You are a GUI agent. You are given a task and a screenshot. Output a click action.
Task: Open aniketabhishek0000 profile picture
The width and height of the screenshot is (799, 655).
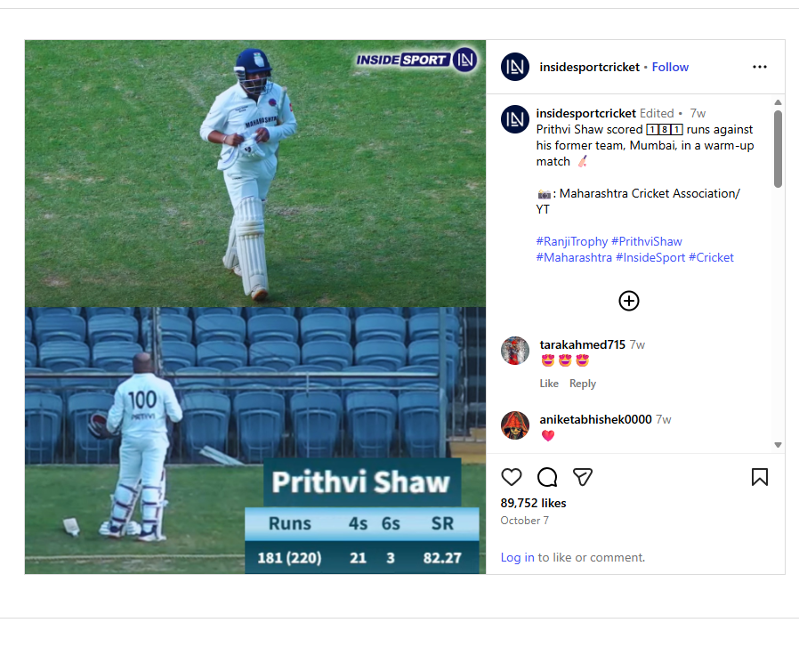click(514, 425)
